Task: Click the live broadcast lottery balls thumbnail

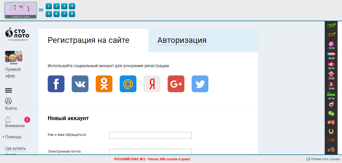Action: pos(14,57)
